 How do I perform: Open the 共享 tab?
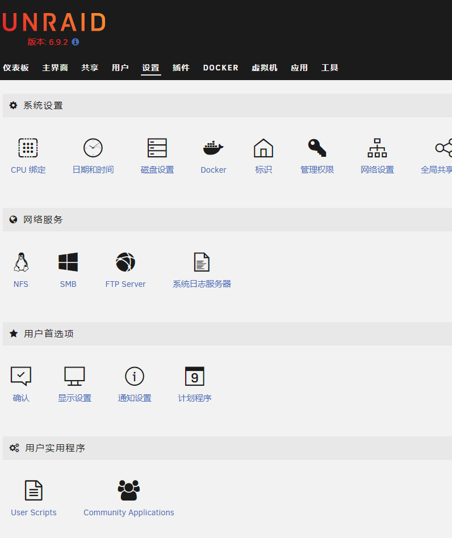[x=90, y=68]
